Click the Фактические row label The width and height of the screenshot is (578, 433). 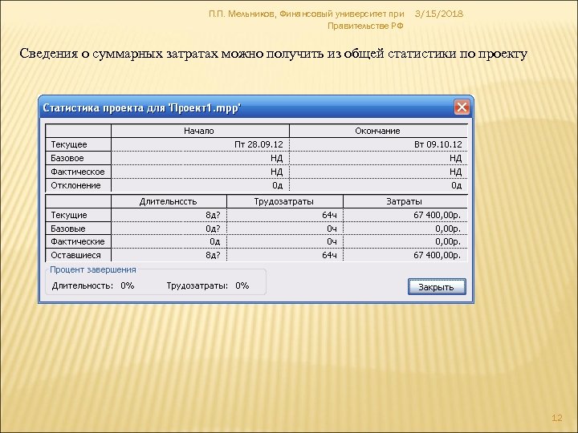tap(78, 241)
